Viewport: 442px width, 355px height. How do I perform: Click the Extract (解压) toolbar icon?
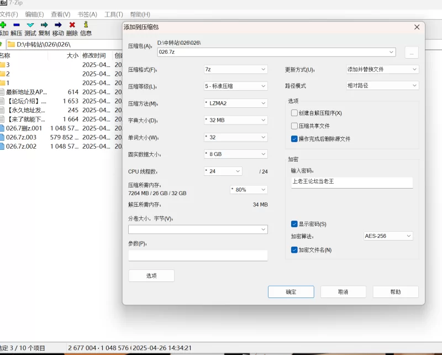point(17,25)
